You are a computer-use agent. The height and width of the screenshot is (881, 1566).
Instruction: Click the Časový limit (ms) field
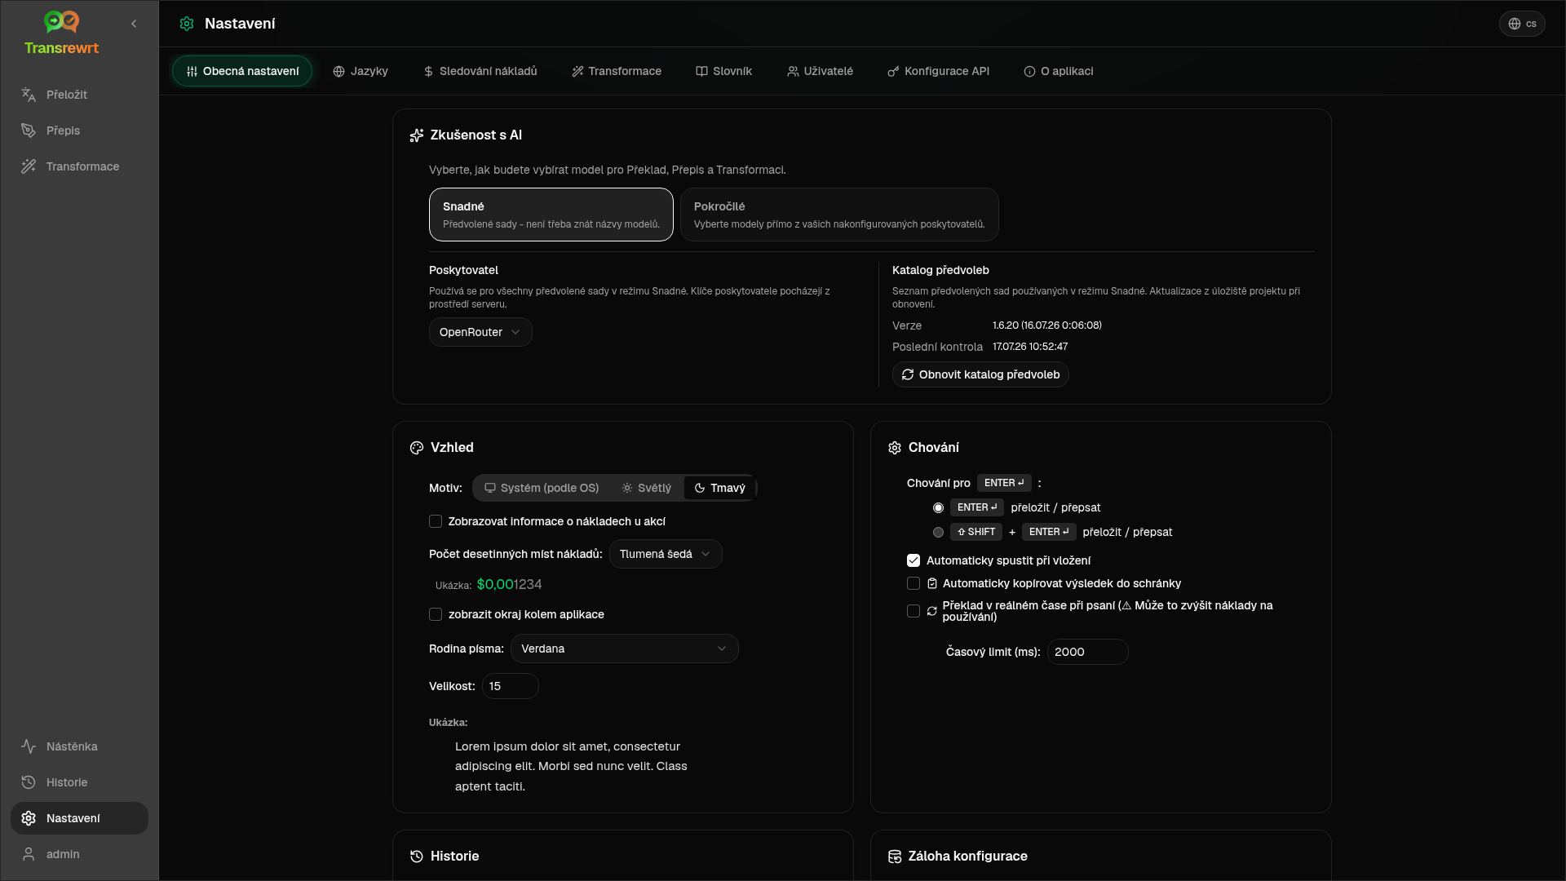(1088, 652)
